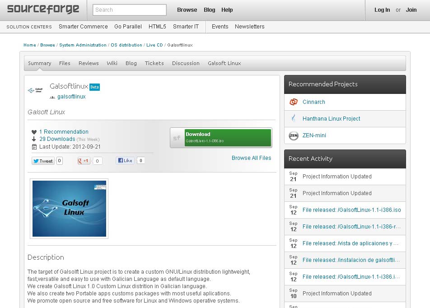Open HTML5 solution center
Image resolution: width=430 pixels, height=308 pixels.
(157, 27)
